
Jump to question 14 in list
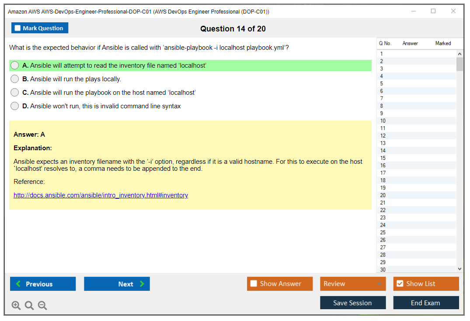pos(383,151)
